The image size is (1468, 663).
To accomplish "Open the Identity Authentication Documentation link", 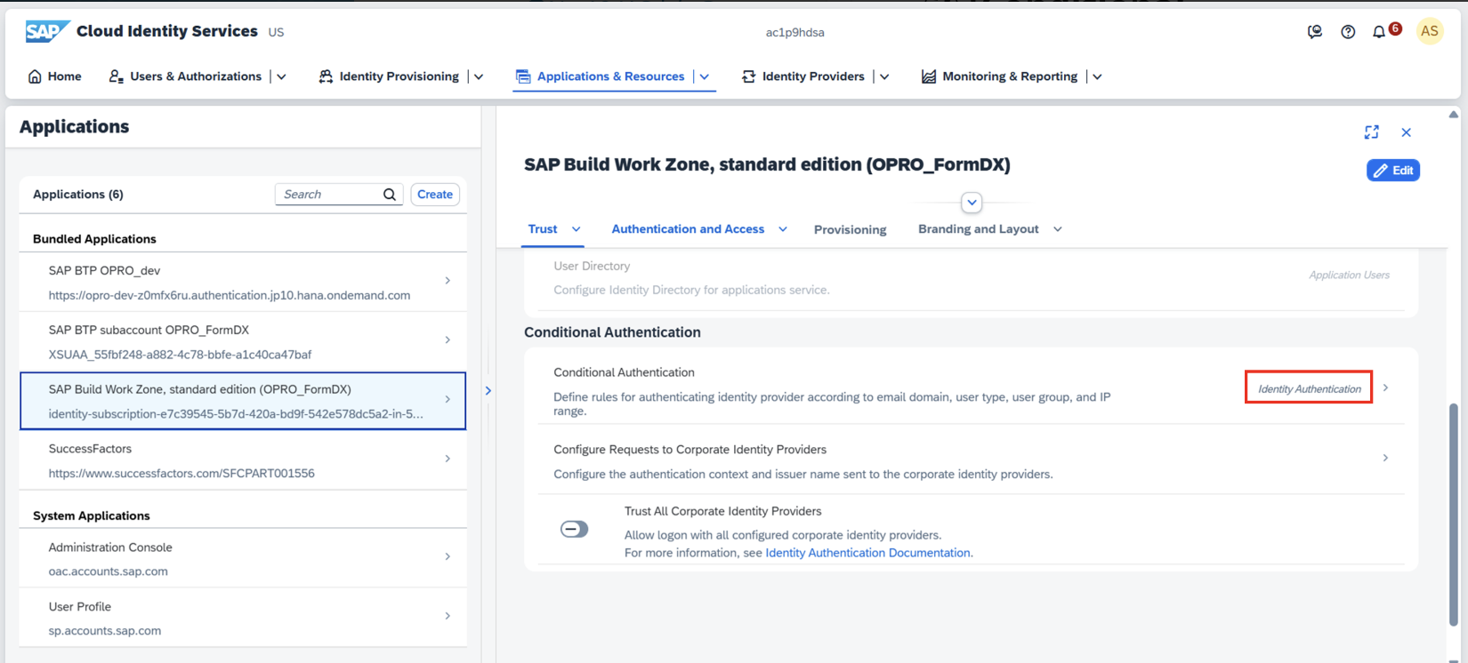I will coord(867,553).
